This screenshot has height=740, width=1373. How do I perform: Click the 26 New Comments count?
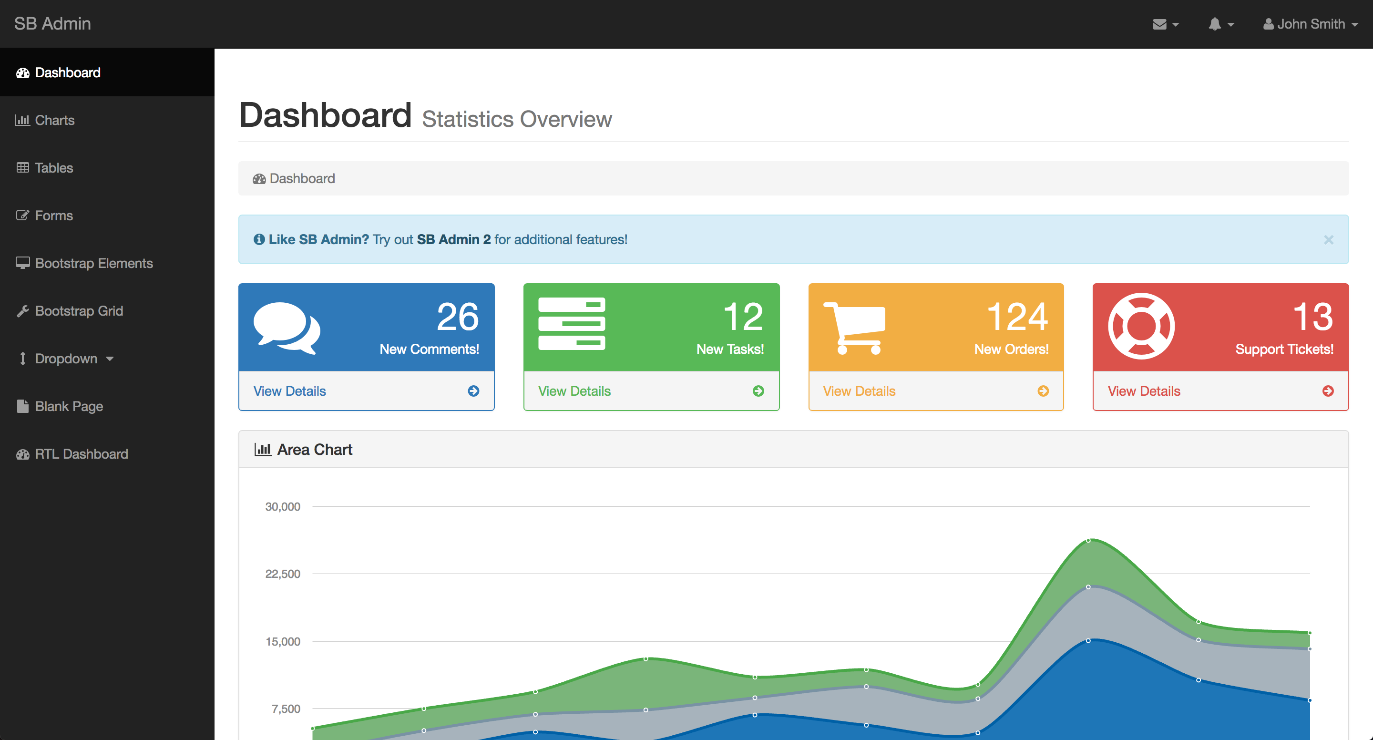(458, 317)
